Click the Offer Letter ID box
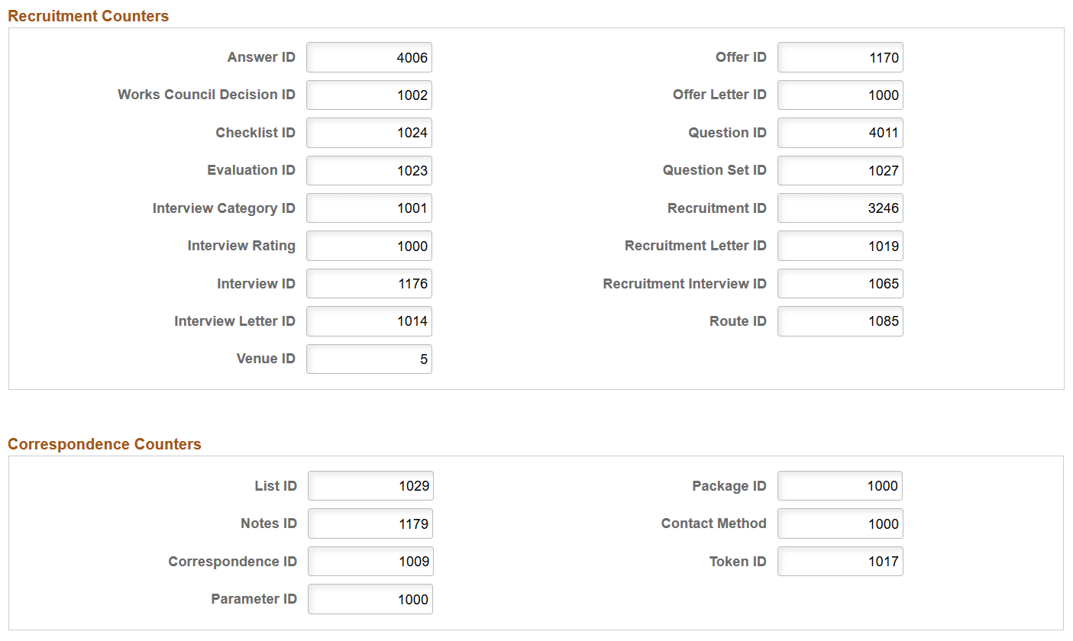 pyautogui.click(x=840, y=95)
